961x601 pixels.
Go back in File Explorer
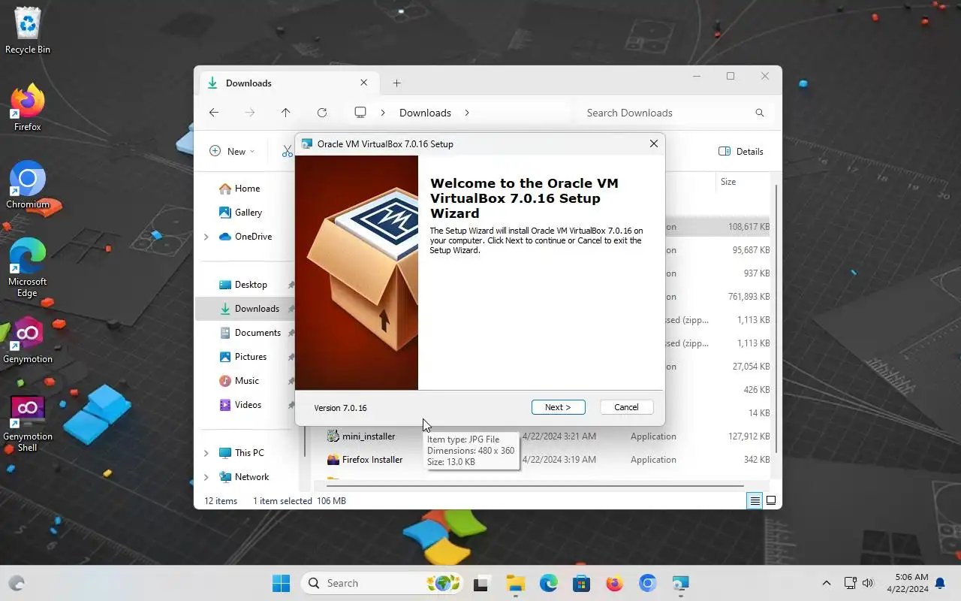click(214, 113)
